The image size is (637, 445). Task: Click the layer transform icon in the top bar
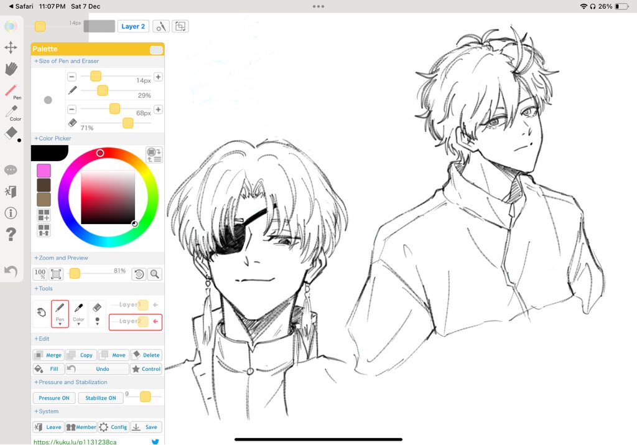pyautogui.click(x=180, y=26)
